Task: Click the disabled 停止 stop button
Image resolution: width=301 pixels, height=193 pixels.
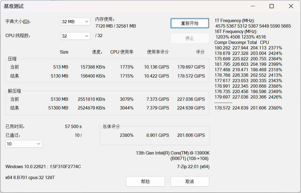Action: click(190, 38)
